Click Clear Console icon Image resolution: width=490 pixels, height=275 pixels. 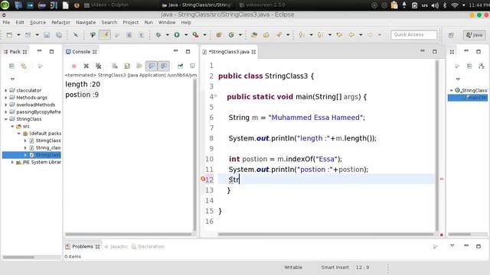tap(115, 66)
